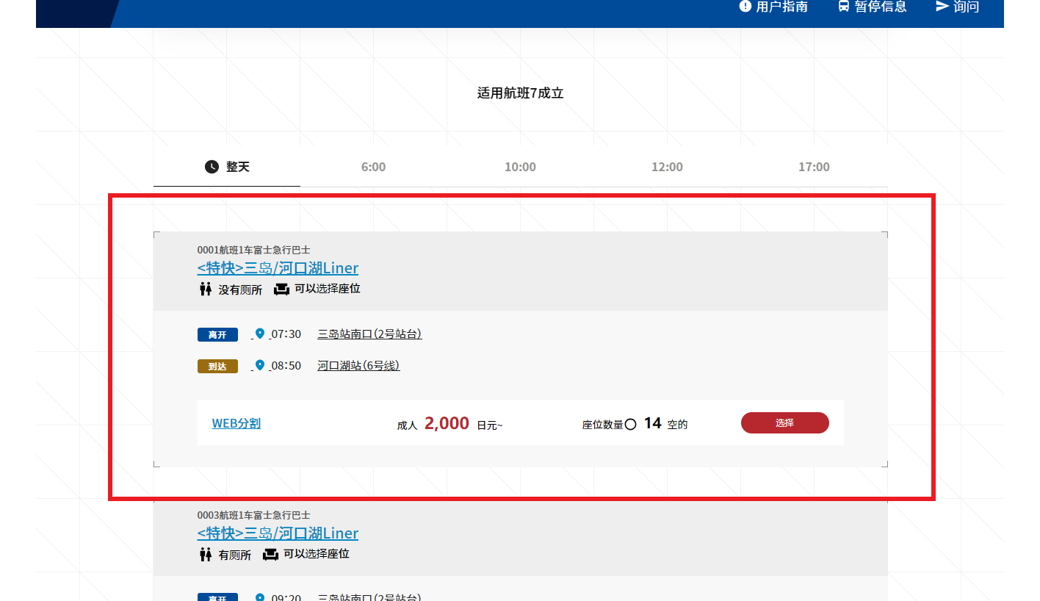Click 可以选择座位 text in 0003航班 card

(317, 554)
